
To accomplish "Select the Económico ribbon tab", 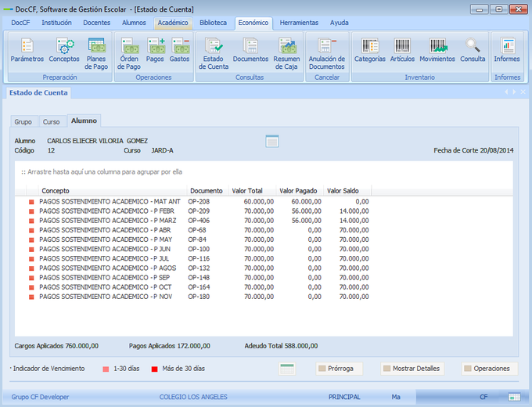I will pos(253,23).
